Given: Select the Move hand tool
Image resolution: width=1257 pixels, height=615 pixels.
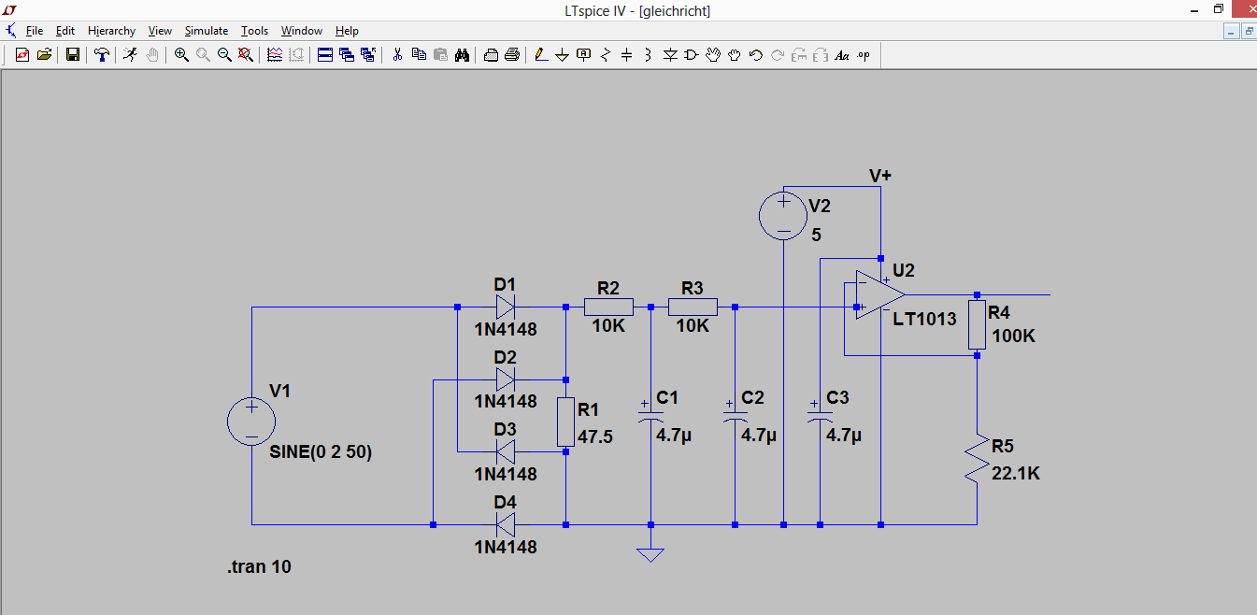Looking at the screenshot, I should (713, 55).
